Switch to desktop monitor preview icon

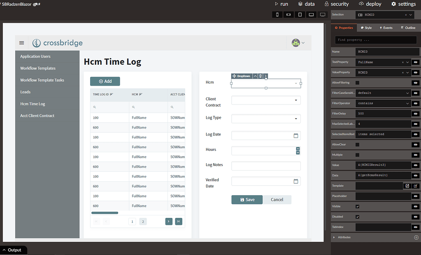tap(323, 15)
